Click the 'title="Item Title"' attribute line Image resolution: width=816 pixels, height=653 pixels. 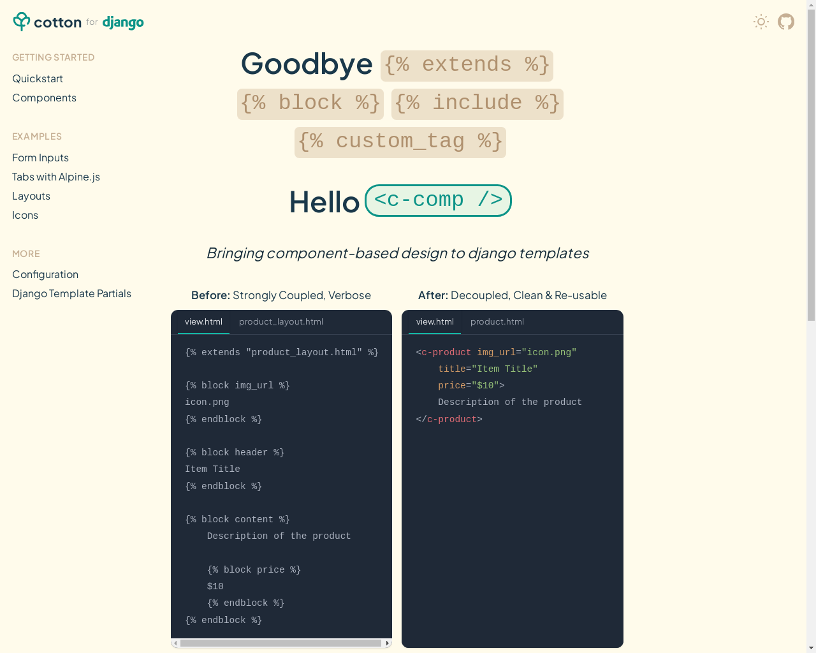click(488, 369)
